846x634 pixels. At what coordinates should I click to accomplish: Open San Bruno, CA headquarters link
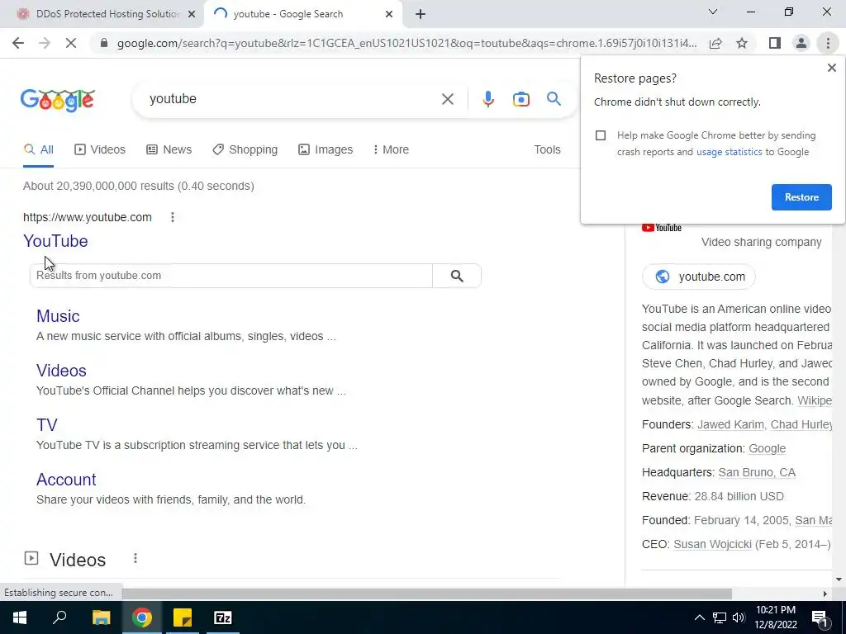pyautogui.click(x=757, y=473)
